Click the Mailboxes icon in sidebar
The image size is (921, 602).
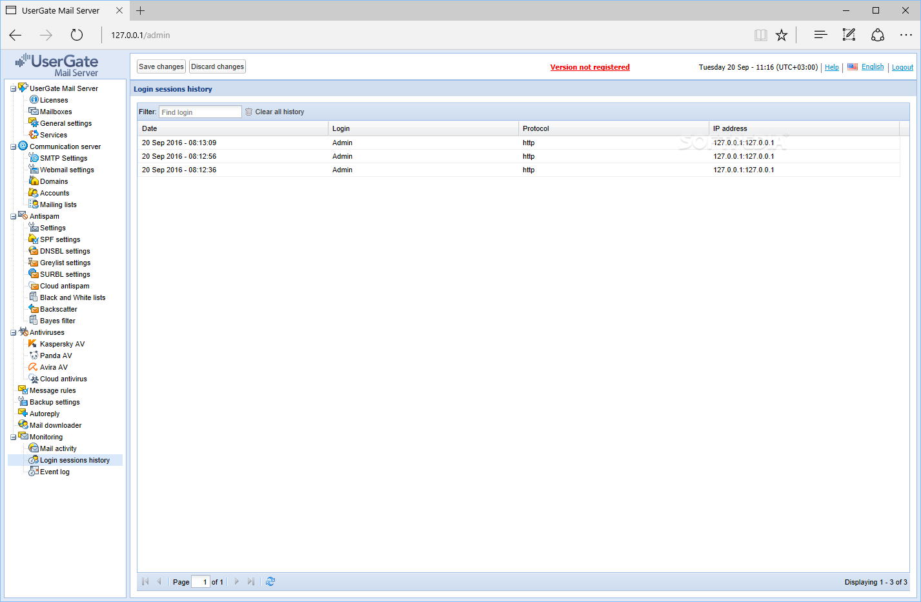(34, 111)
